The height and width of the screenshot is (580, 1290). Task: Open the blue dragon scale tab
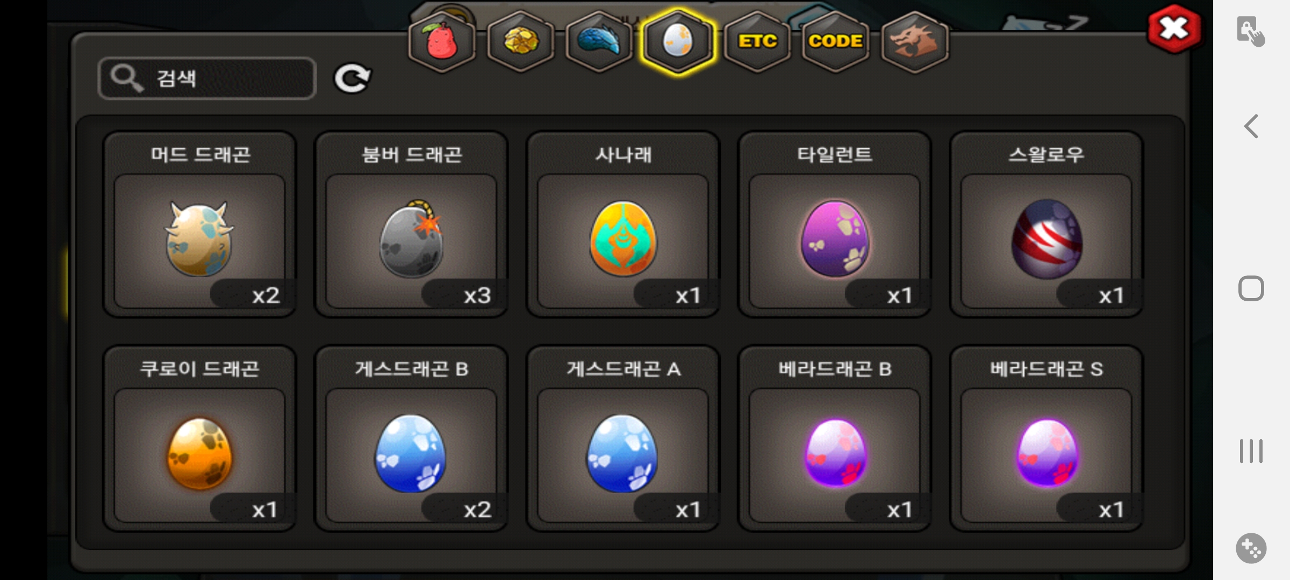[x=599, y=42]
